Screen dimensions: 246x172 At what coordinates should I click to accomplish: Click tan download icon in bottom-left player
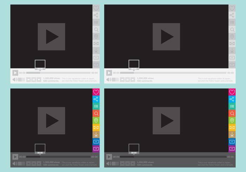[96, 134]
